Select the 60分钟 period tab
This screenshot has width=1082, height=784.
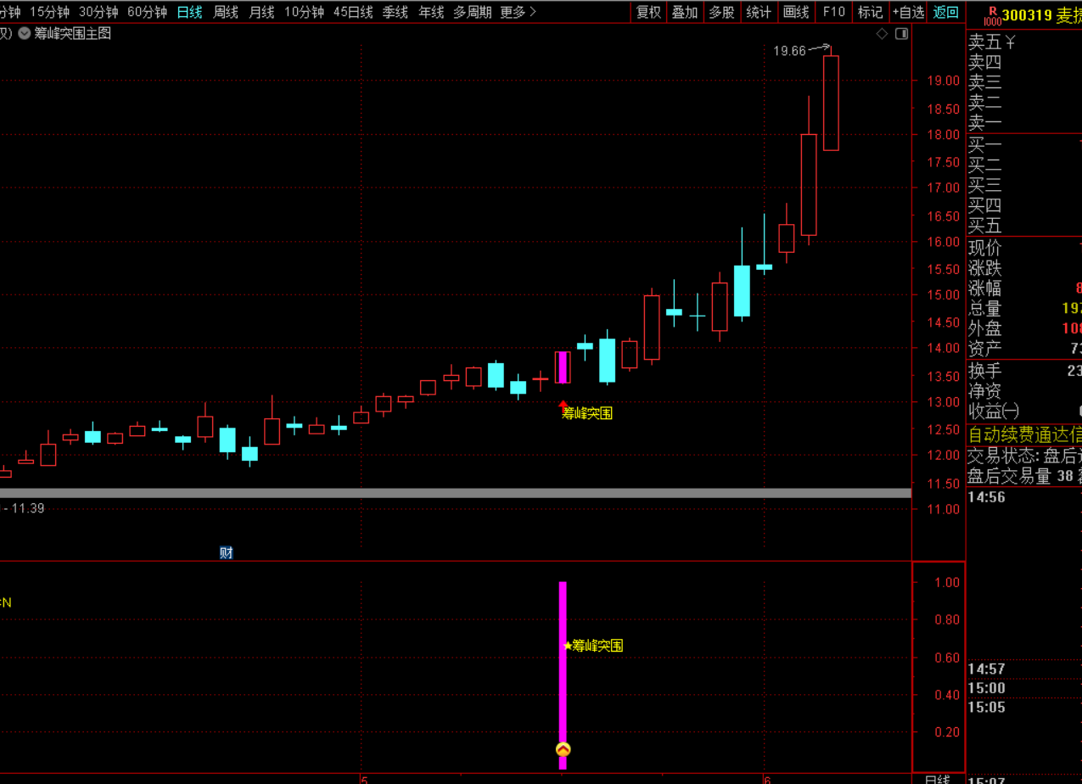click(x=147, y=12)
